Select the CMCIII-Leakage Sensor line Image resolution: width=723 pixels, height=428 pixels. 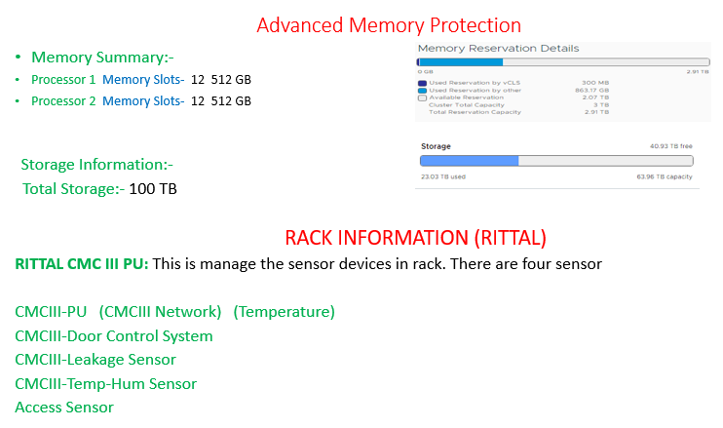pos(95,360)
